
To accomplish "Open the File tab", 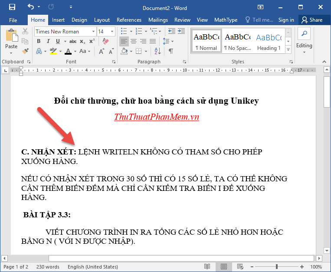I will [x=13, y=20].
